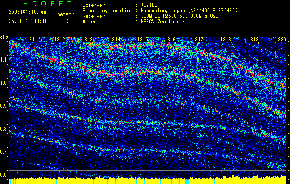Screen dimensions: 290x184
Task: Select the HB9CV Zenith dir. text
Action: tap(164, 22)
